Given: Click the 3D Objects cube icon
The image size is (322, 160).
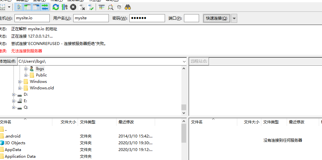Looking at the screenshot, I should [2, 143].
